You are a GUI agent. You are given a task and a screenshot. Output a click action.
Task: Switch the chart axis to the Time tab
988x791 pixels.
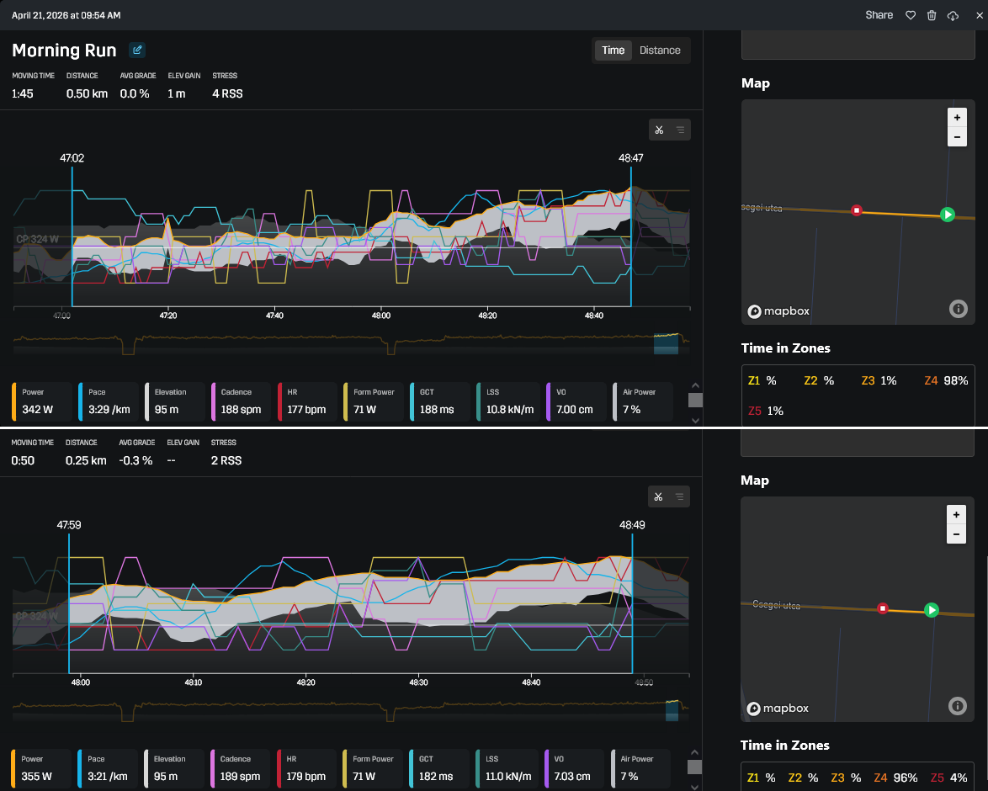pyautogui.click(x=613, y=50)
